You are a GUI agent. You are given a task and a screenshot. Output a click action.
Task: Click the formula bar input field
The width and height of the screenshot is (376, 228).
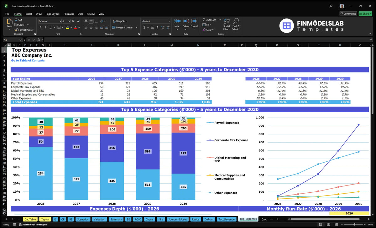pyautogui.click(x=207, y=40)
